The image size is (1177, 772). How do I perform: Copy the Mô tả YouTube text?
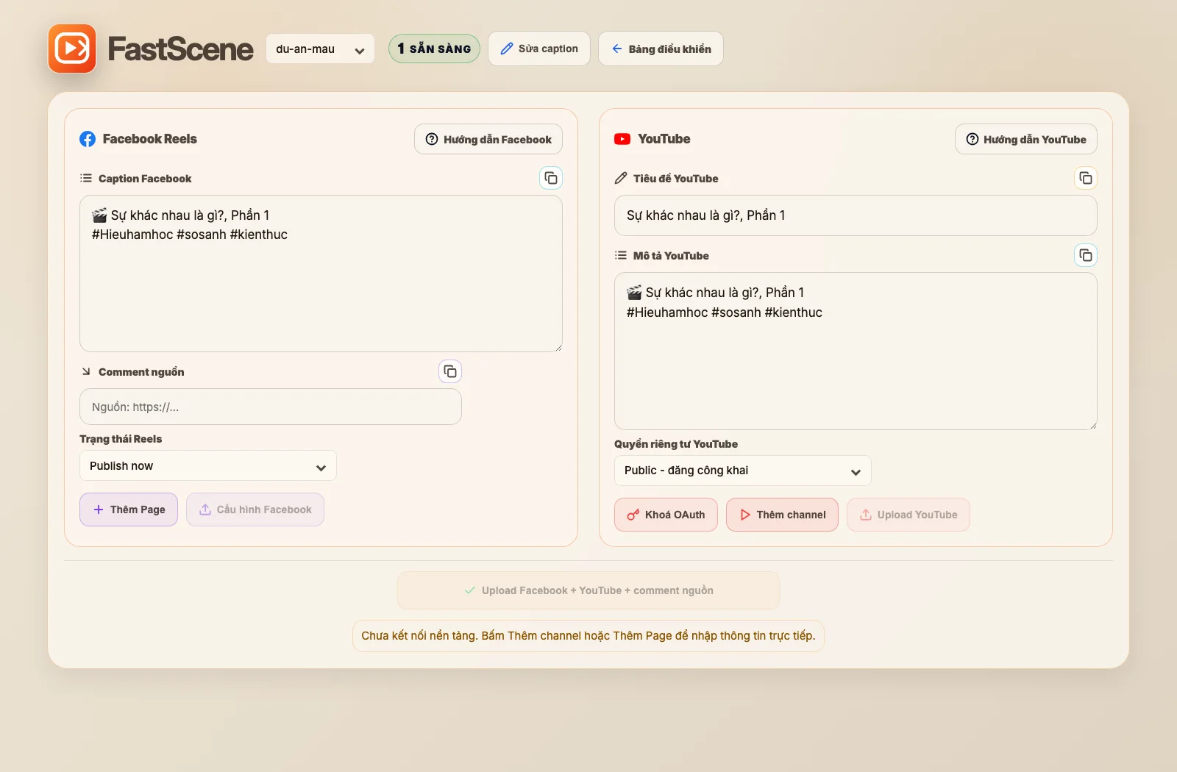[x=1086, y=255]
